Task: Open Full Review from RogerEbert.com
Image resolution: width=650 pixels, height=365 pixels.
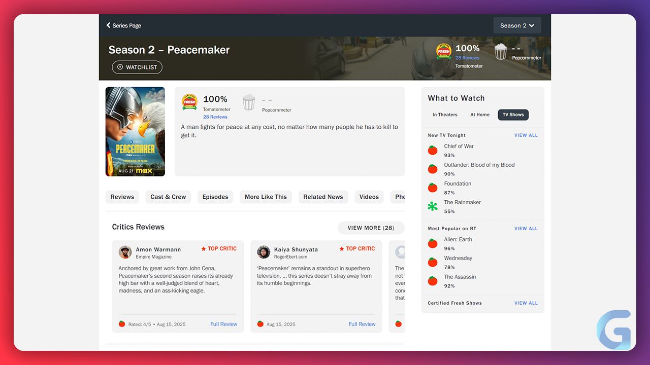Action: click(x=362, y=324)
